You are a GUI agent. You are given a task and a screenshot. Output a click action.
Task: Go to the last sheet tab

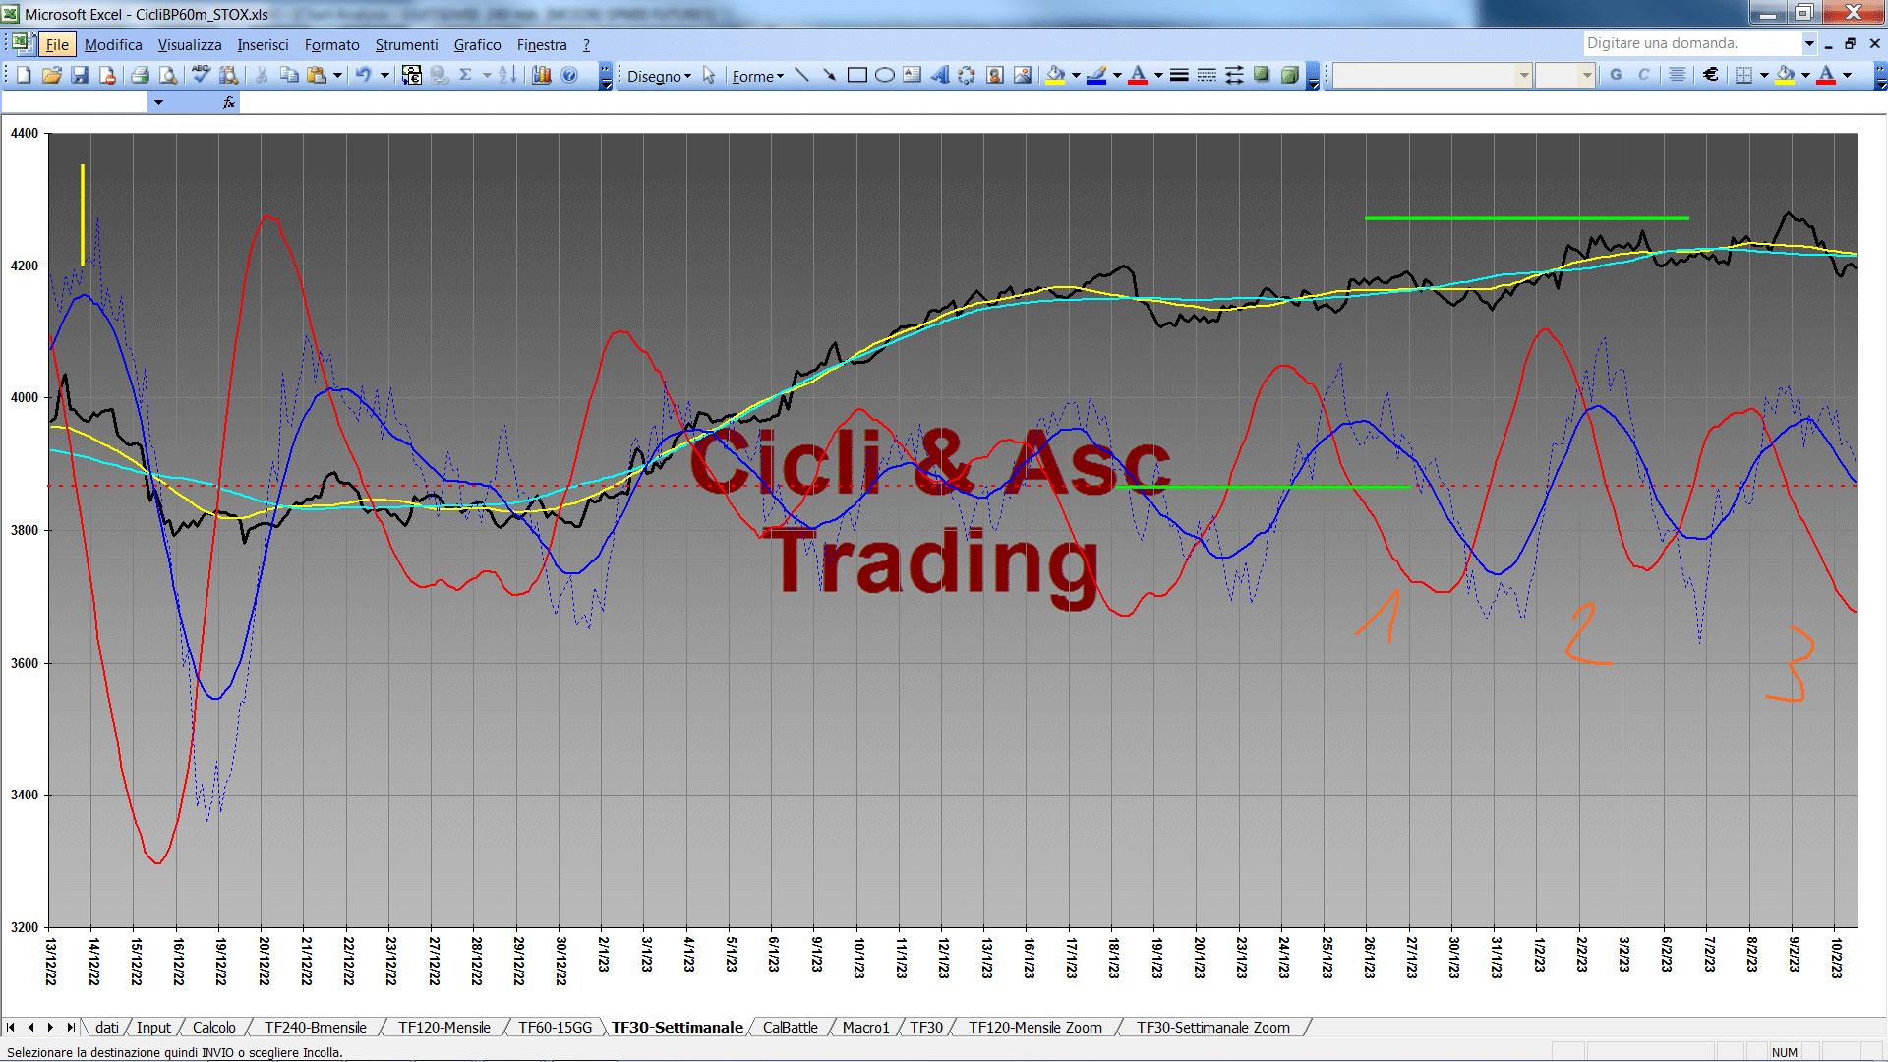click(71, 1028)
